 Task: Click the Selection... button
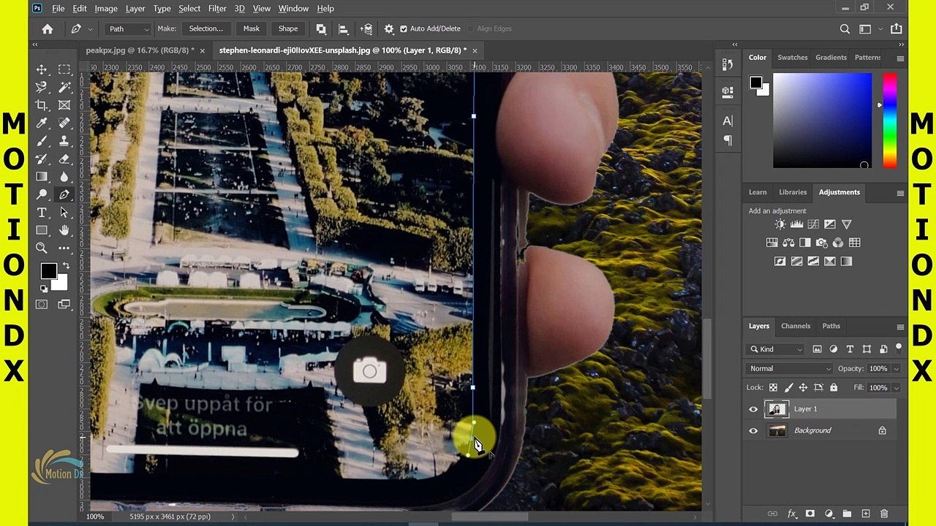click(x=206, y=28)
